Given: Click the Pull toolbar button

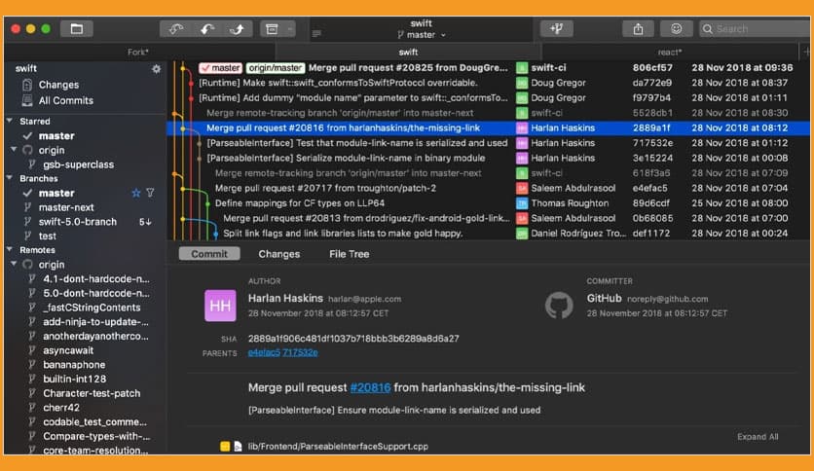Looking at the screenshot, I should [x=206, y=28].
